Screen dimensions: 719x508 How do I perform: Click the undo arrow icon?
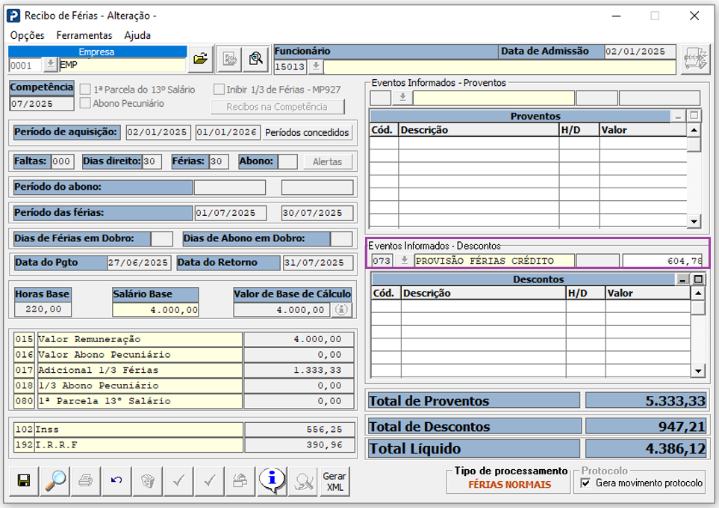[x=116, y=481]
